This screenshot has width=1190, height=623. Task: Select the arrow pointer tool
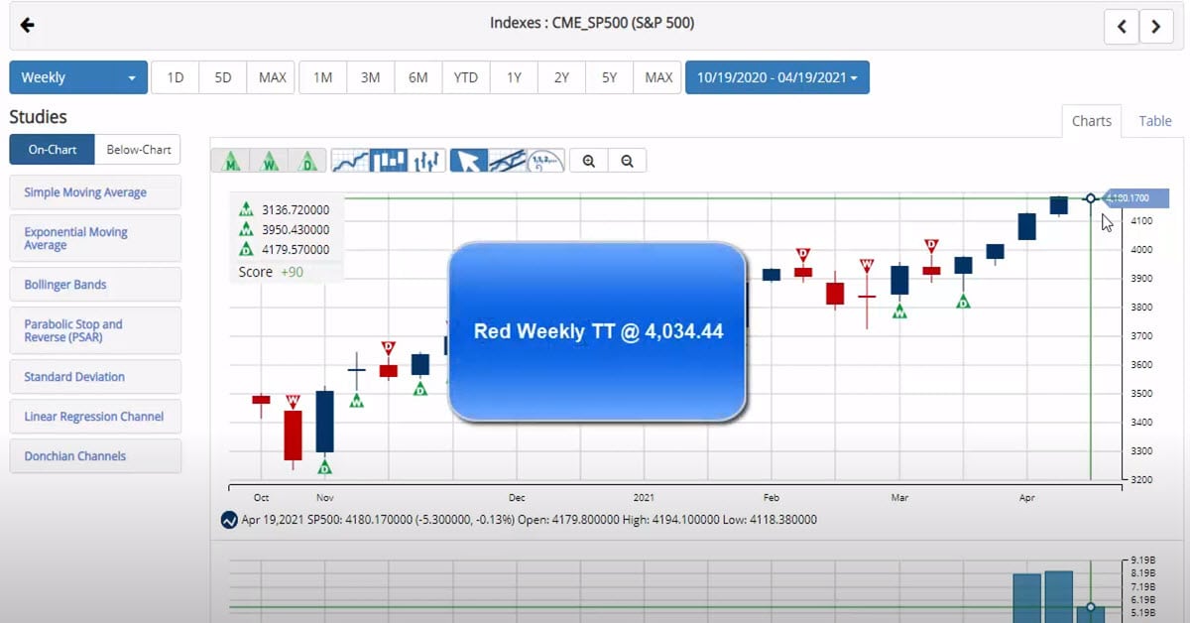click(471, 160)
